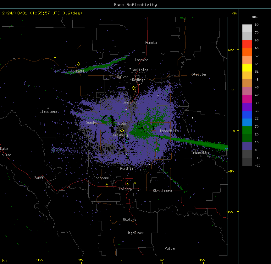Click the yellow diamond marker beside RockyMH
The width and height of the screenshot is (271, 264).
tap(78, 64)
